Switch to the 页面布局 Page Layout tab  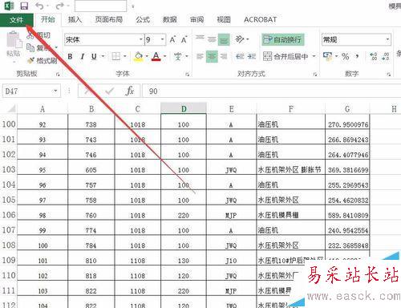coord(109,19)
